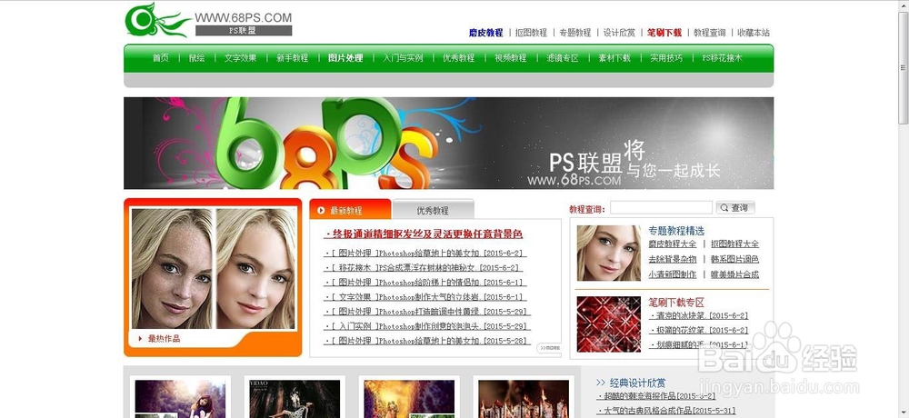The height and width of the screenshot is (418, 909).
Task: Open 文字效果 立体岩 tutorial link
Action: click(425, 297)
